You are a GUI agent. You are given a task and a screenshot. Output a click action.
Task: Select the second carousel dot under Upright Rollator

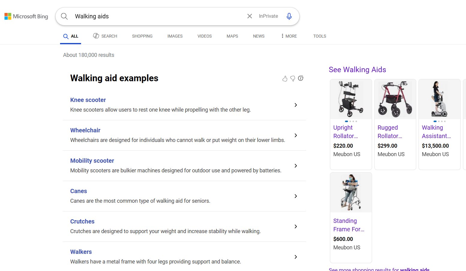(x=350, y=121)
